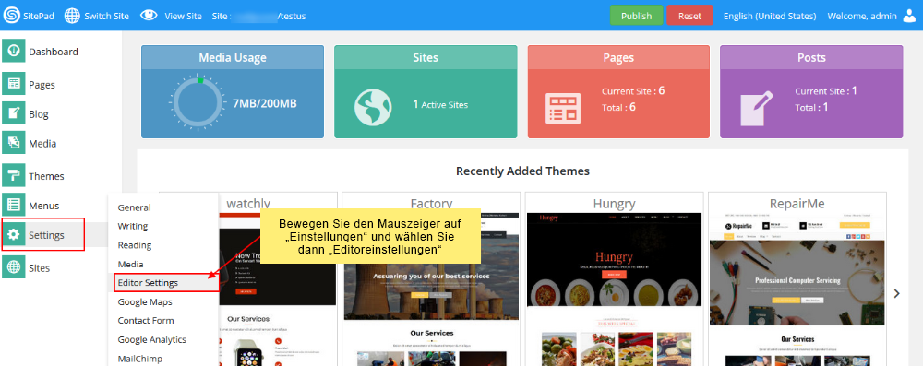Select Contact Form in settings submenu
This screenshot has width=923, height=366.
tap(146, 321)
